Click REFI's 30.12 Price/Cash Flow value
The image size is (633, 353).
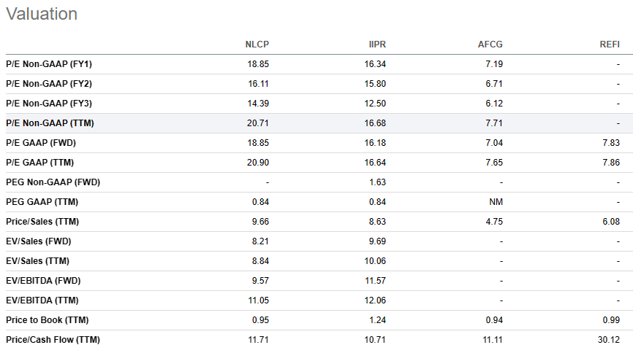(609, 340)
